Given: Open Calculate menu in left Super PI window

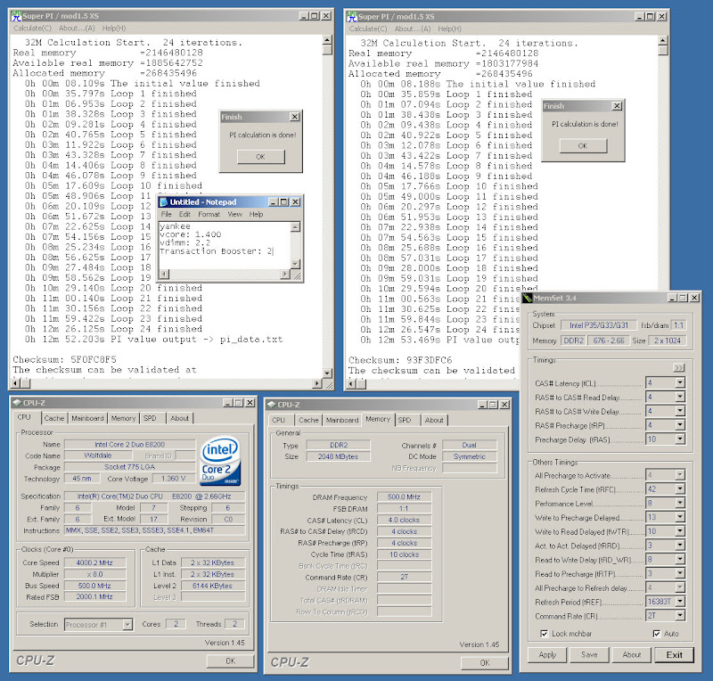Looking at the screenshot, I should tap(32, 29).
